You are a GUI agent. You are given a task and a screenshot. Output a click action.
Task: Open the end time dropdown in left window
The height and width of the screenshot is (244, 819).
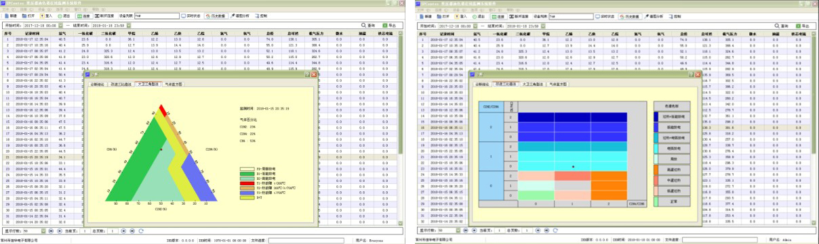129,25
